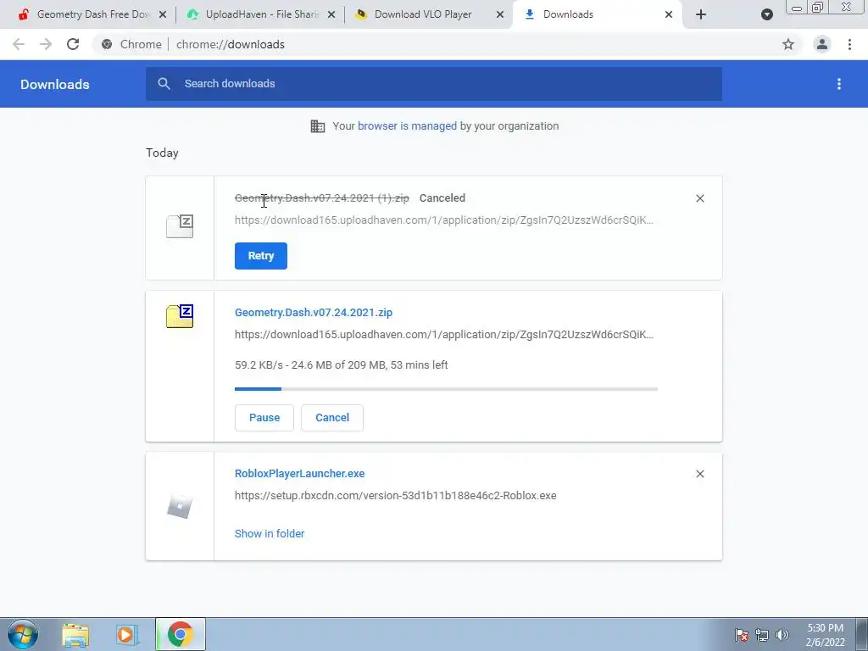868x651 pixels.
Task: Click the browser back arrow
Action: [19, 44]
